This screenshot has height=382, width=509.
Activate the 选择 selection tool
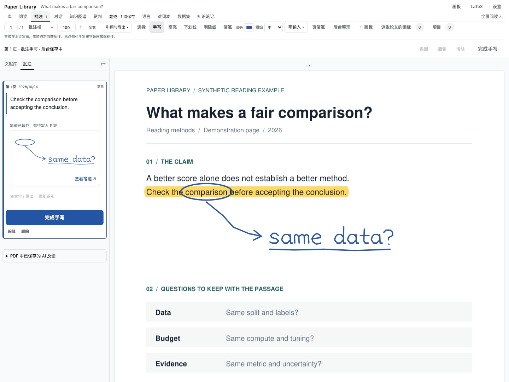[141, 27]
